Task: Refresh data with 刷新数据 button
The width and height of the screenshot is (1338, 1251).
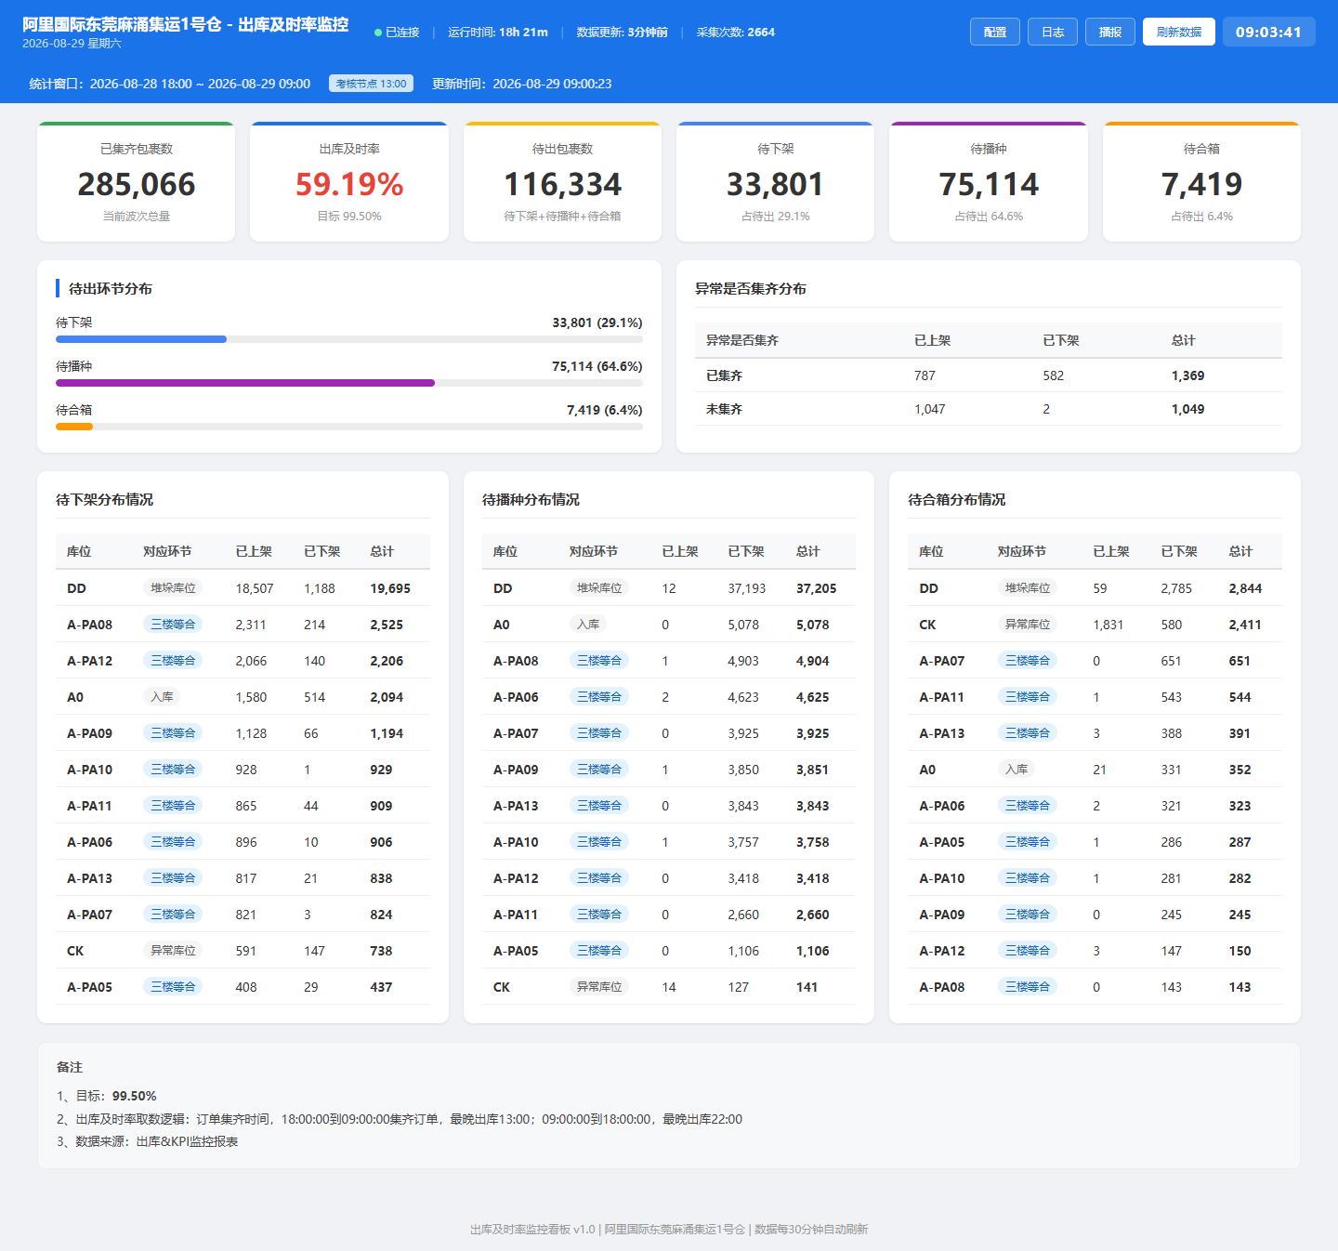Action: (1179, 32)
